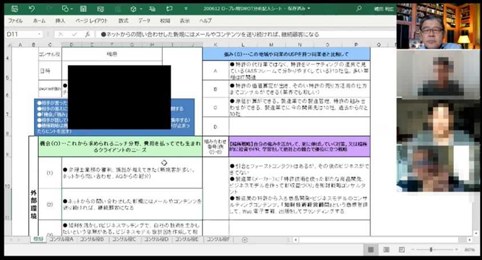Click horizontal scrollbar left arrow

(x=295, y=239)
